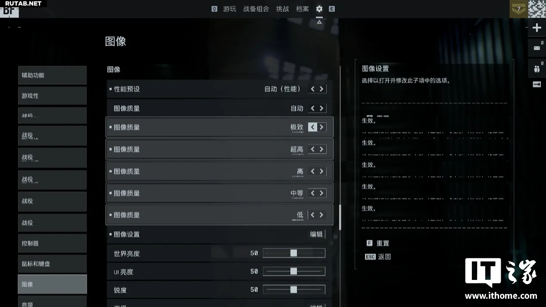Open 鼠标和键盘 in the sidebar
Screen dimensions: 546x307
click(x=52, y=264)
